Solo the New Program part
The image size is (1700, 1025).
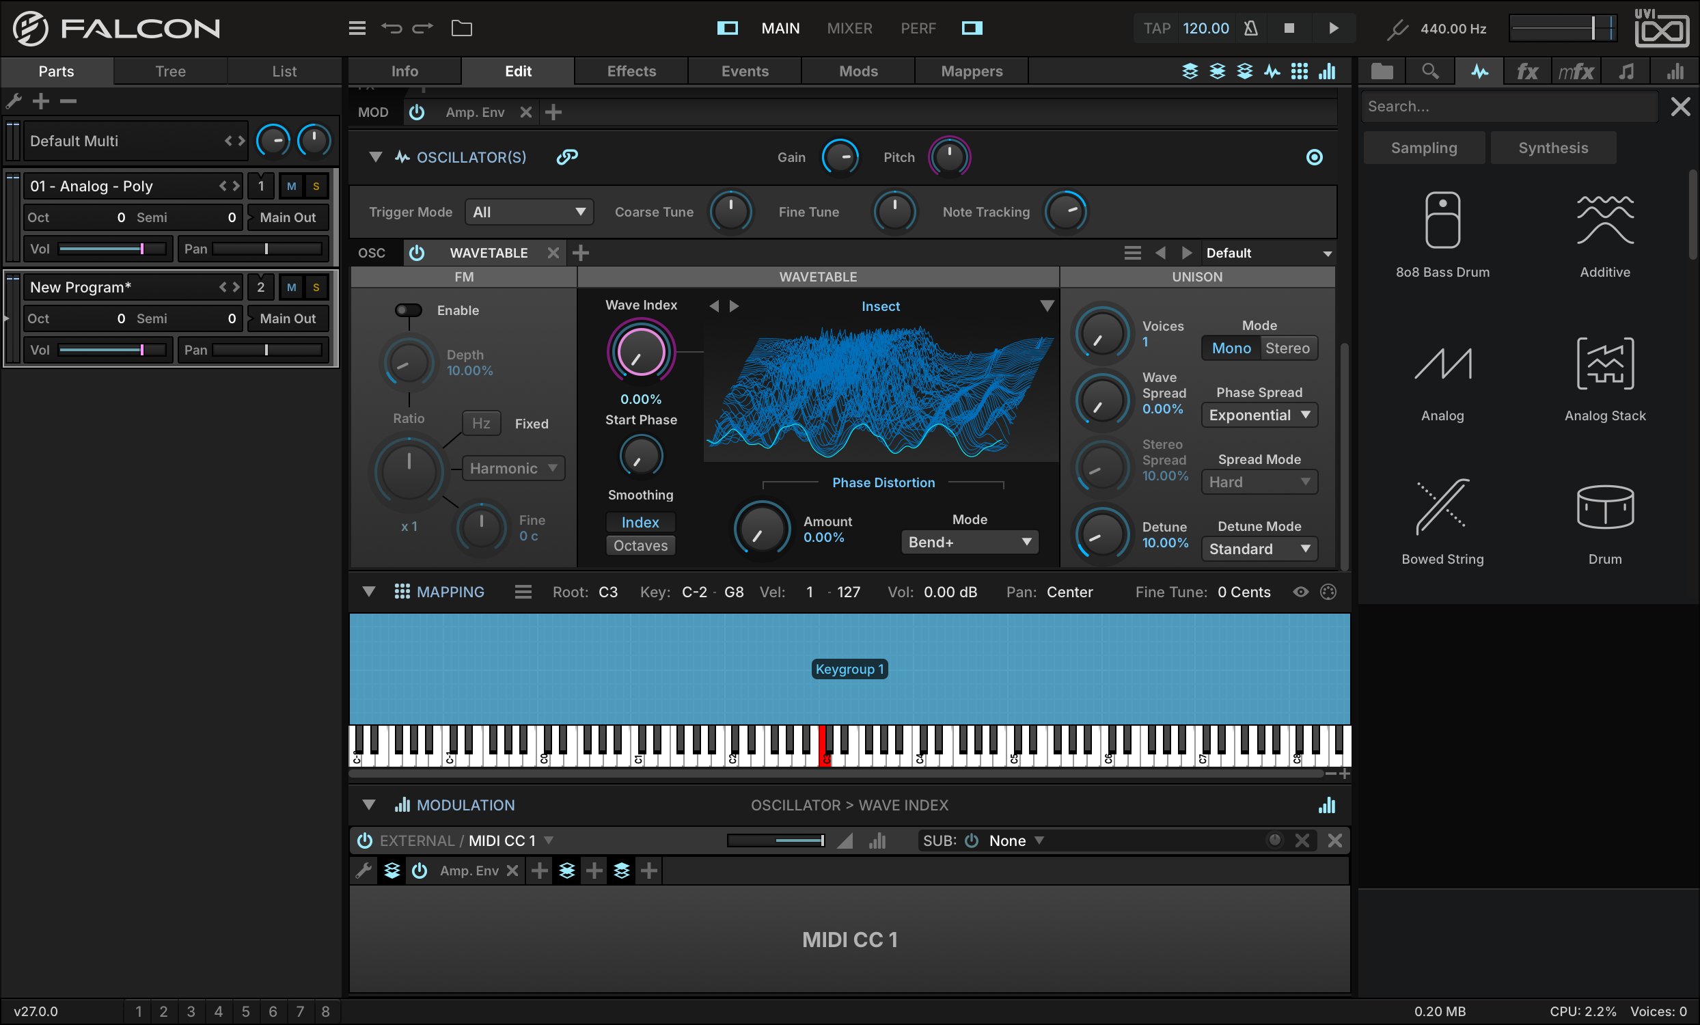coord(316,288)
